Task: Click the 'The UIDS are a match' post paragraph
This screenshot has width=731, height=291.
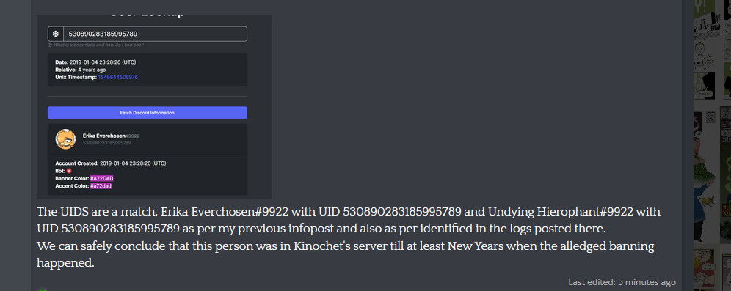Action: pos(349,220)
